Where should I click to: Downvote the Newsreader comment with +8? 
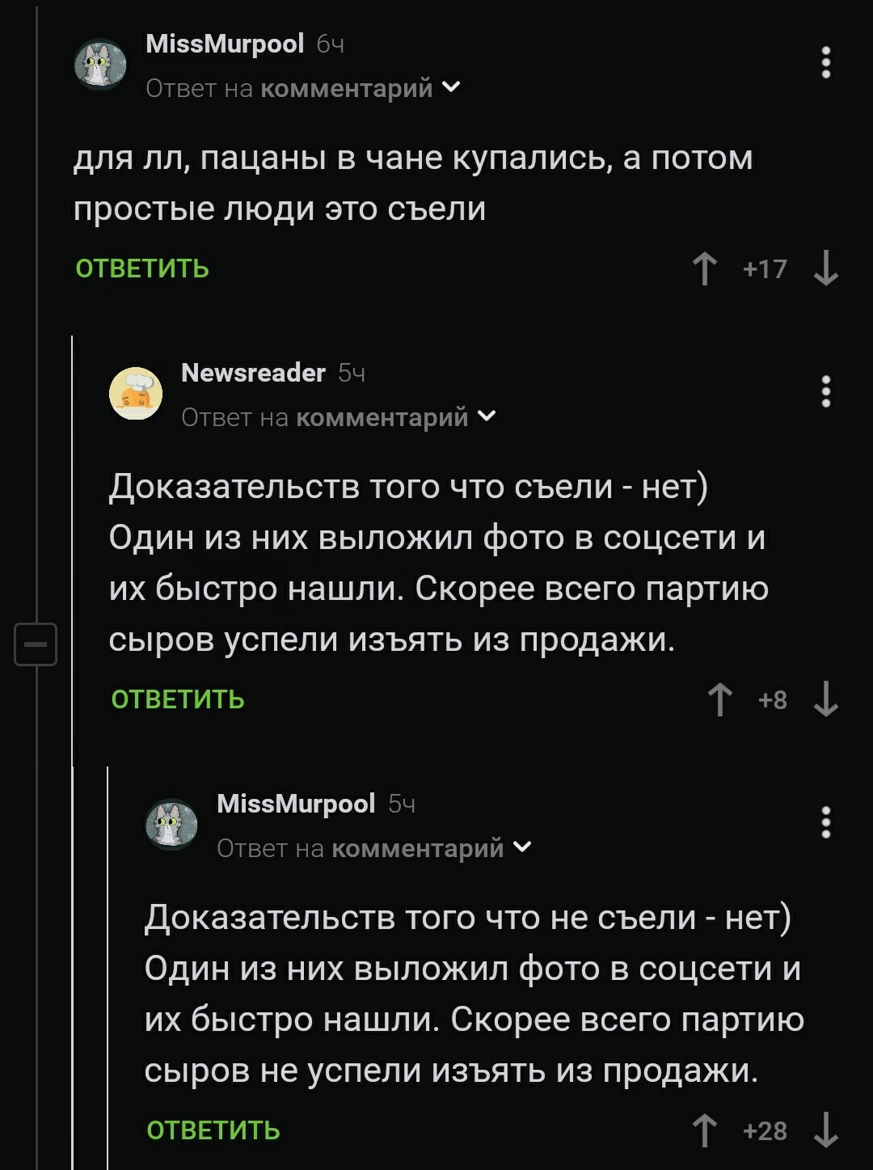tap(825, 699)
